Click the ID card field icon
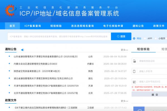Viewport: 167px width, 111px height. [x=134, y=82]
